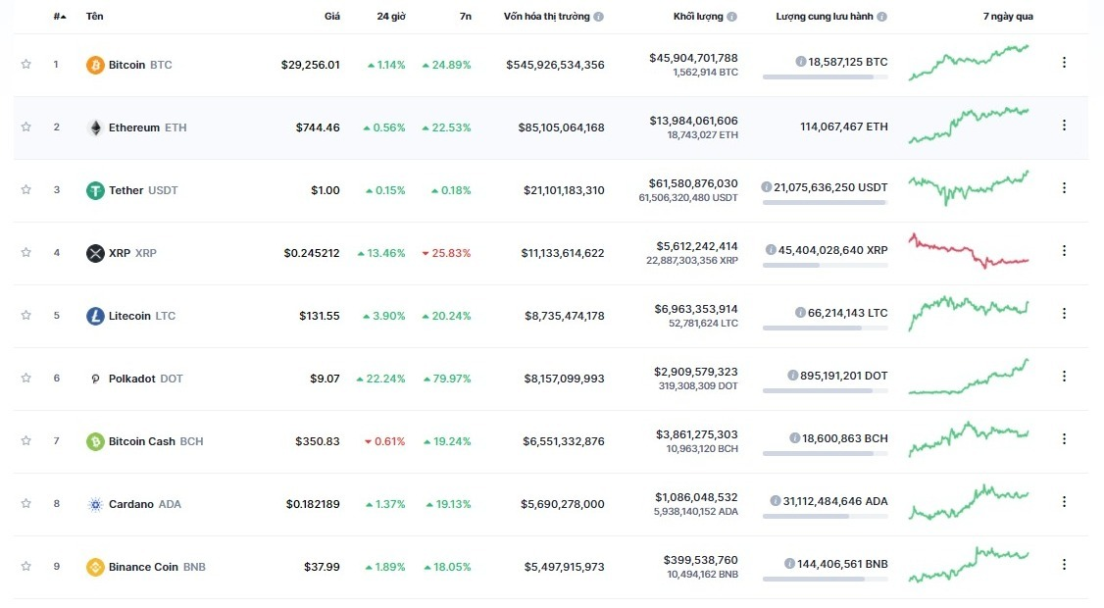Sort the table by the Giá column
1104x608 pixels.
332,17
